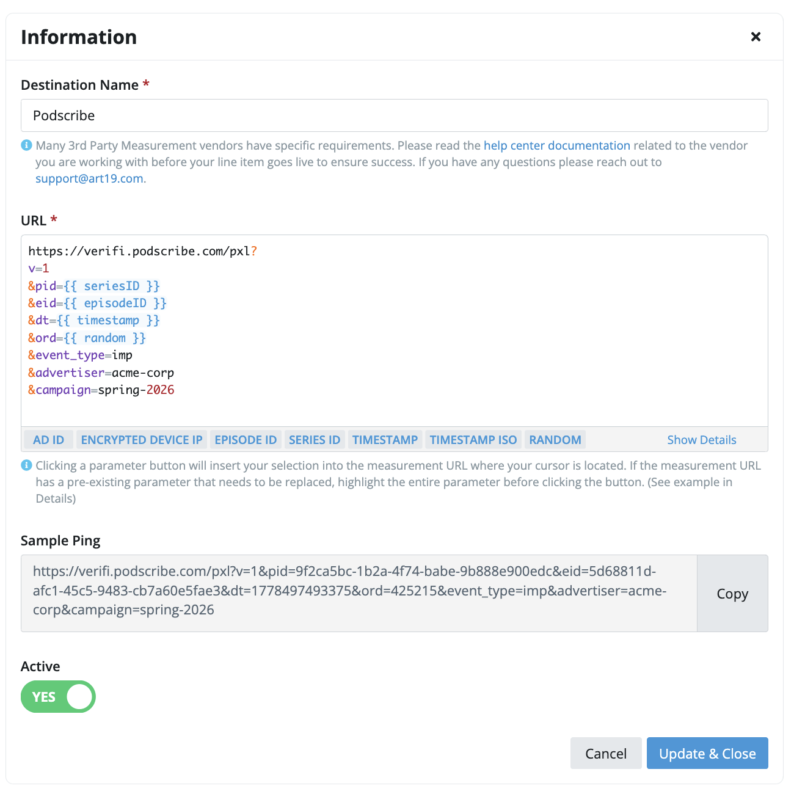The width and height of the screenshot is (794, 794).
Task: Insert the SERIES ID parameter
Action: [315, 440]
